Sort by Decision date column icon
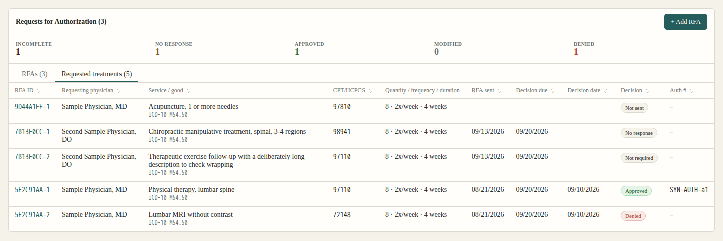723x241 pixels. (606, 91)
